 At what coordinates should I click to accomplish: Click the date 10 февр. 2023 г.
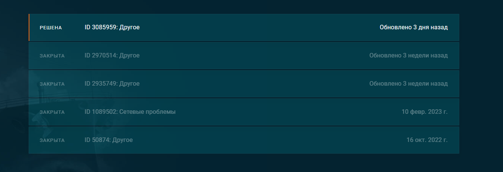[x=425, y=112]
